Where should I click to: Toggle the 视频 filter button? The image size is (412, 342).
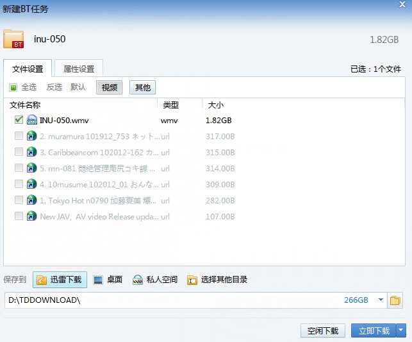[110, 87]
